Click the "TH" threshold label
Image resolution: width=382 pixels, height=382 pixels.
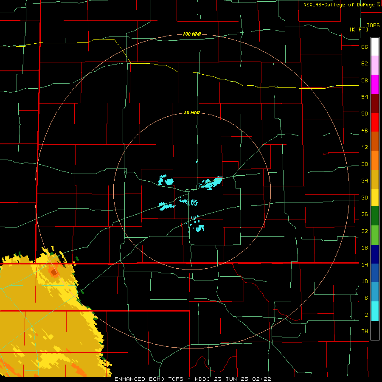tap(365, 331)
